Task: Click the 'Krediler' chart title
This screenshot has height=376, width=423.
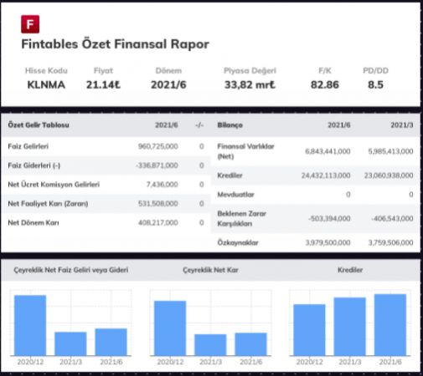Action: coord(350,270)
